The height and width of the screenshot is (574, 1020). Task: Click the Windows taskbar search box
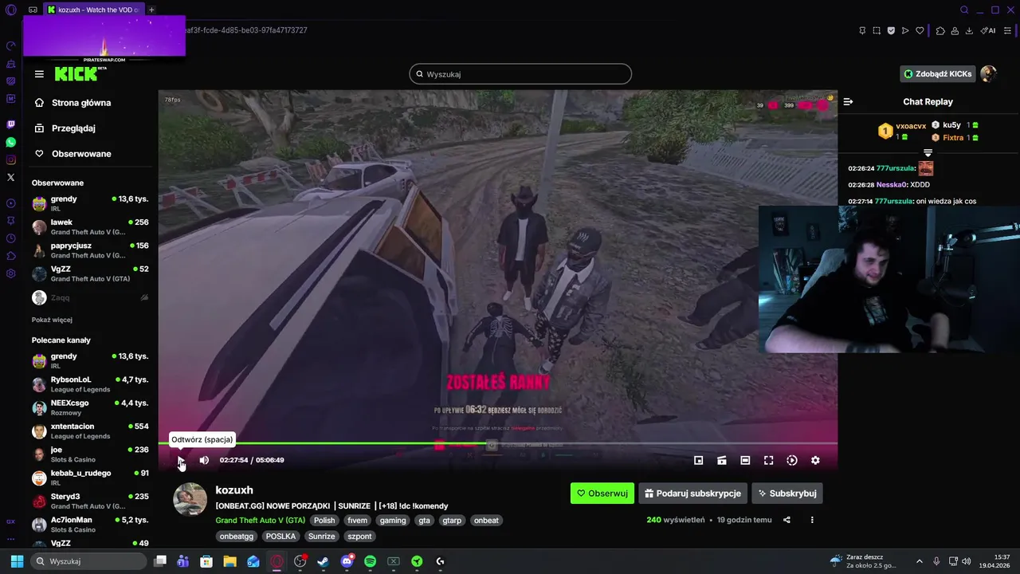pos(88,561)
